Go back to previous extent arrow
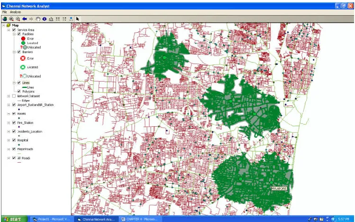 click(25, 19)
